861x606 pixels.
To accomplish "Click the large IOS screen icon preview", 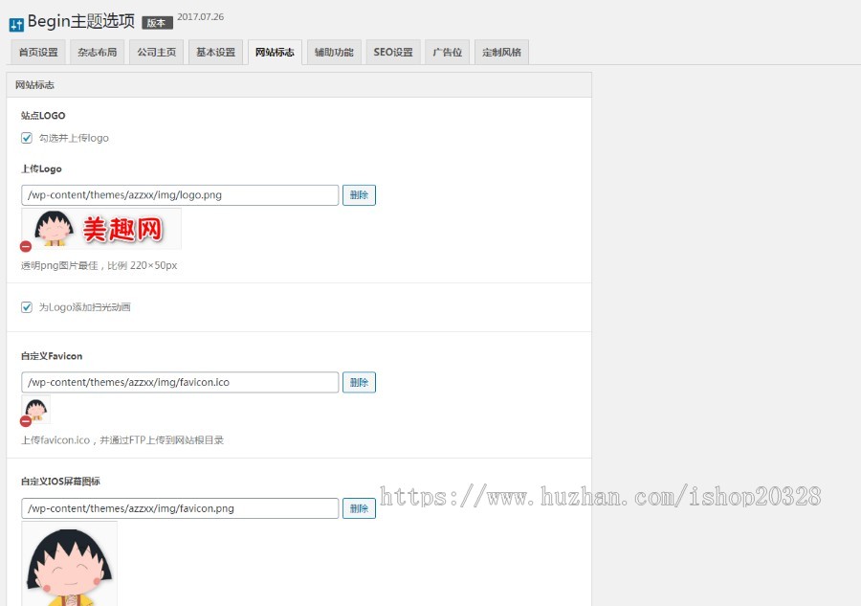I will [69, 564].
